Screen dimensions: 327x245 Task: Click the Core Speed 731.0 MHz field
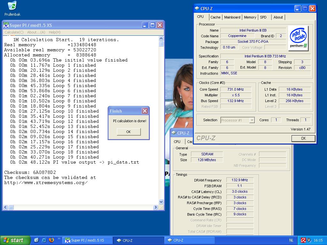pos(236,89)
